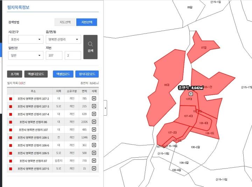Click the 초기화 reset button

tap(15, 74)
